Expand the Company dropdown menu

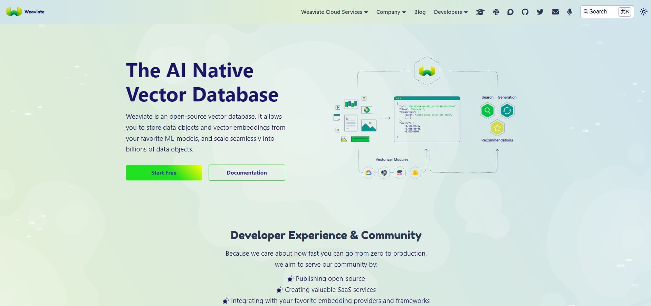[x=391, y=12]
